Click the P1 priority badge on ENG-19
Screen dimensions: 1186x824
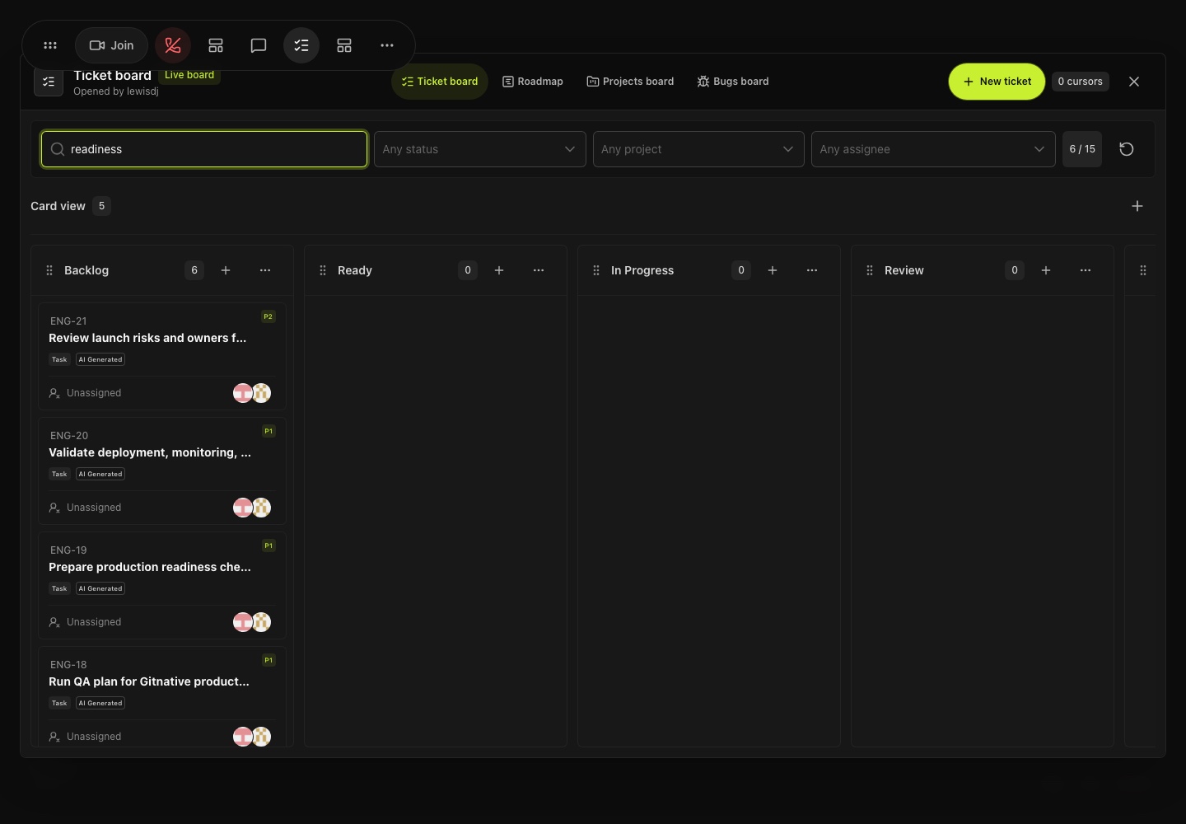click(x=268, y=545)
